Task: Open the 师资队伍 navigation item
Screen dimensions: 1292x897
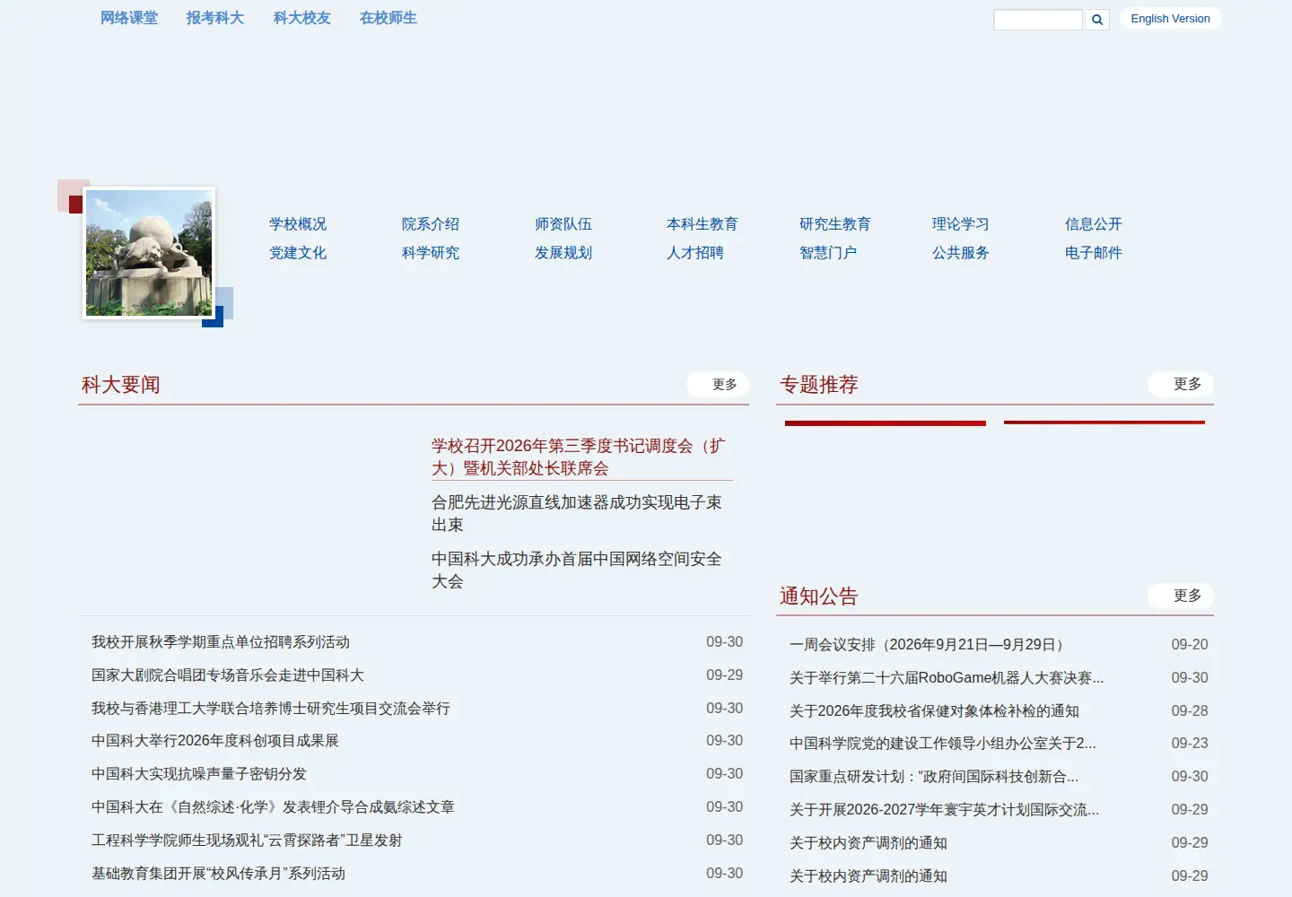Action: point(563,224)
